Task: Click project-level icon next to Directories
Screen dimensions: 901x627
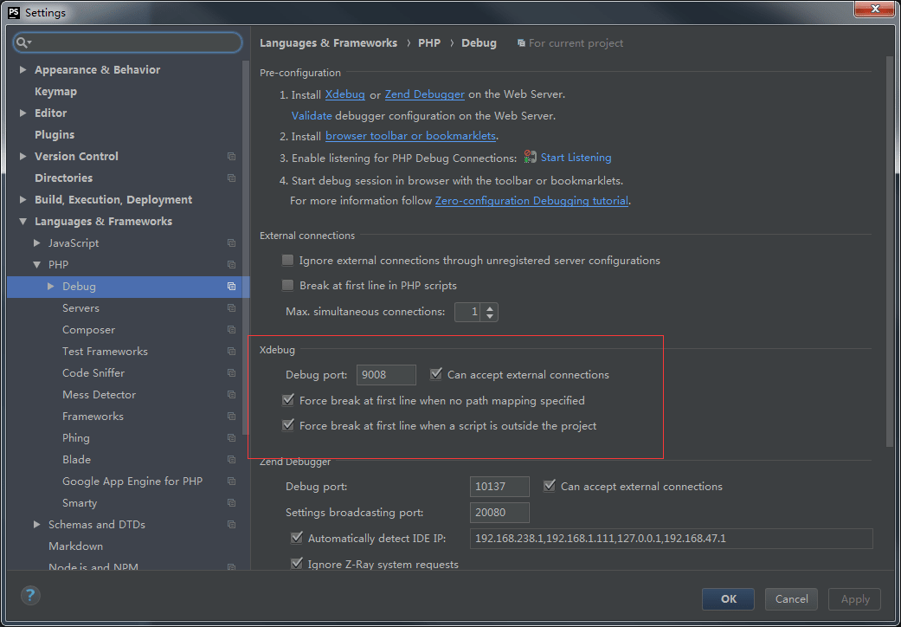Action: 232,178
